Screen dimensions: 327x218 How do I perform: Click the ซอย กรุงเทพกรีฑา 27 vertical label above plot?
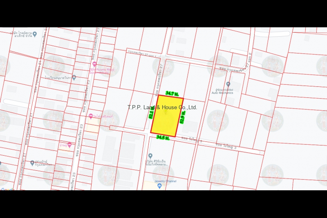point(159,80)
